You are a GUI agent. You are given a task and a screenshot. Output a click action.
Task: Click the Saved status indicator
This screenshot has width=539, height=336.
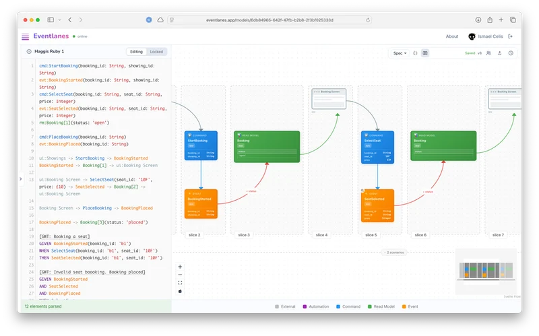coord(470,53)
